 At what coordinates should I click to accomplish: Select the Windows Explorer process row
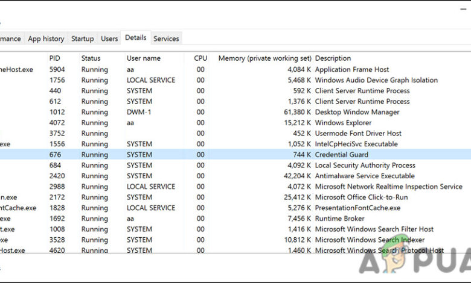[x=343, y=123]
